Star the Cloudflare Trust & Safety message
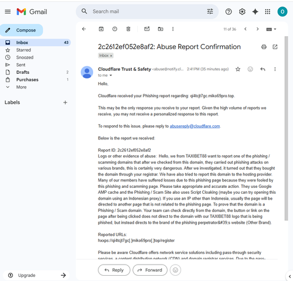This screenshot has width=293, height=281. (x=238, y=69)
